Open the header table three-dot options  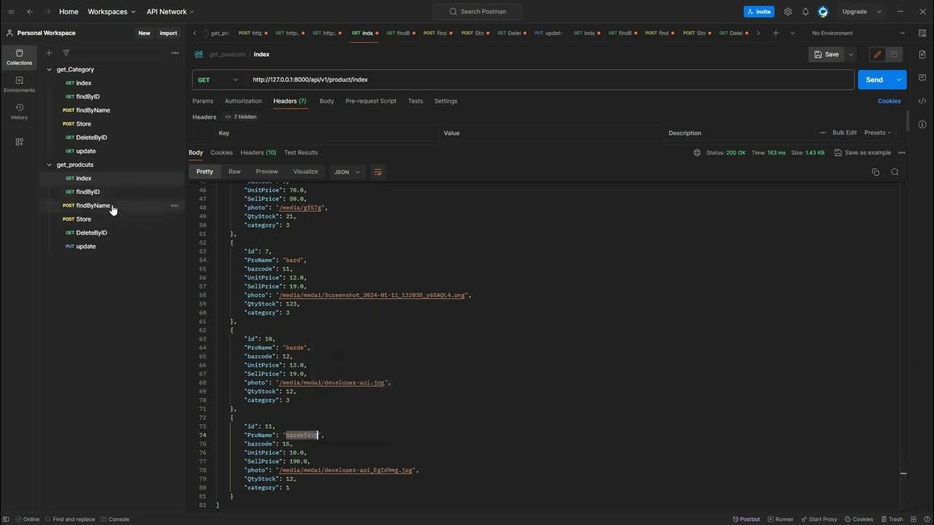click(x=823, y=133)
